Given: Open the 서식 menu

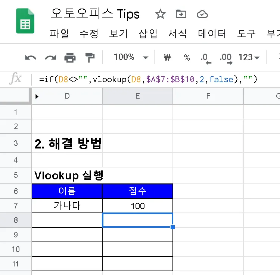Looking at the screenshot, I should (177, 33).
